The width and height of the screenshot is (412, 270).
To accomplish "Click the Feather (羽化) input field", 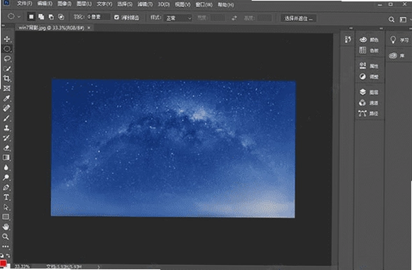I will tap(98, 17).
